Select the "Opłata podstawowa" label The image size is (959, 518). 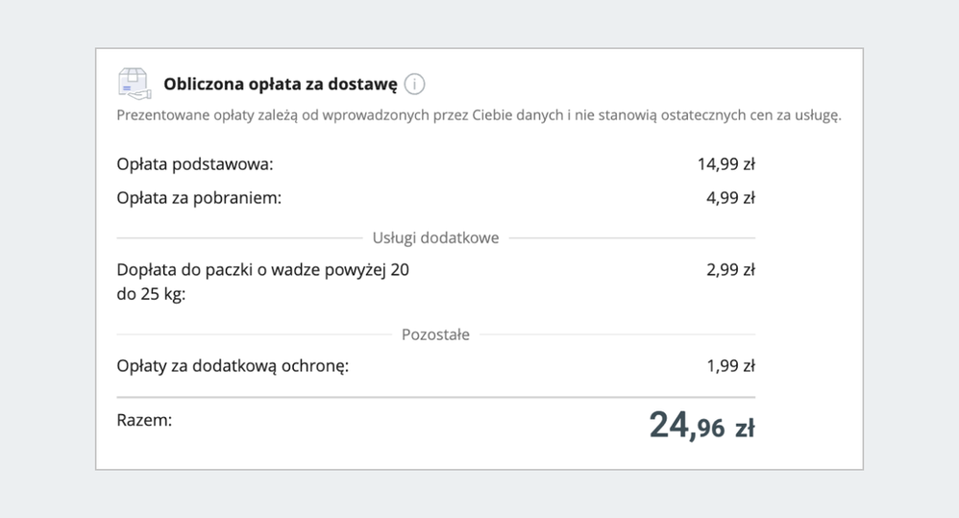coord(195,164)
